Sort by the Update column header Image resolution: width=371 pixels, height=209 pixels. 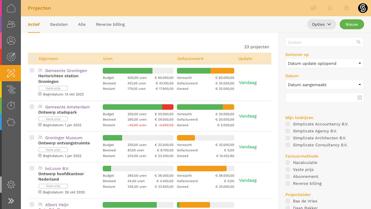click(245, 58)
